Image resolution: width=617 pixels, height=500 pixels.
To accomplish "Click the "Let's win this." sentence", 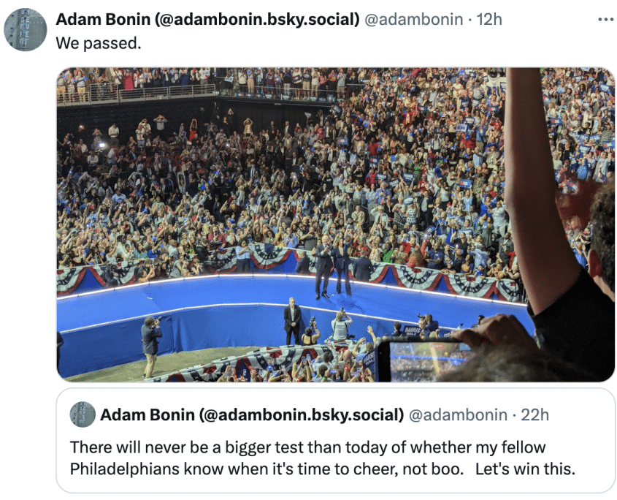I will point(525,469).
